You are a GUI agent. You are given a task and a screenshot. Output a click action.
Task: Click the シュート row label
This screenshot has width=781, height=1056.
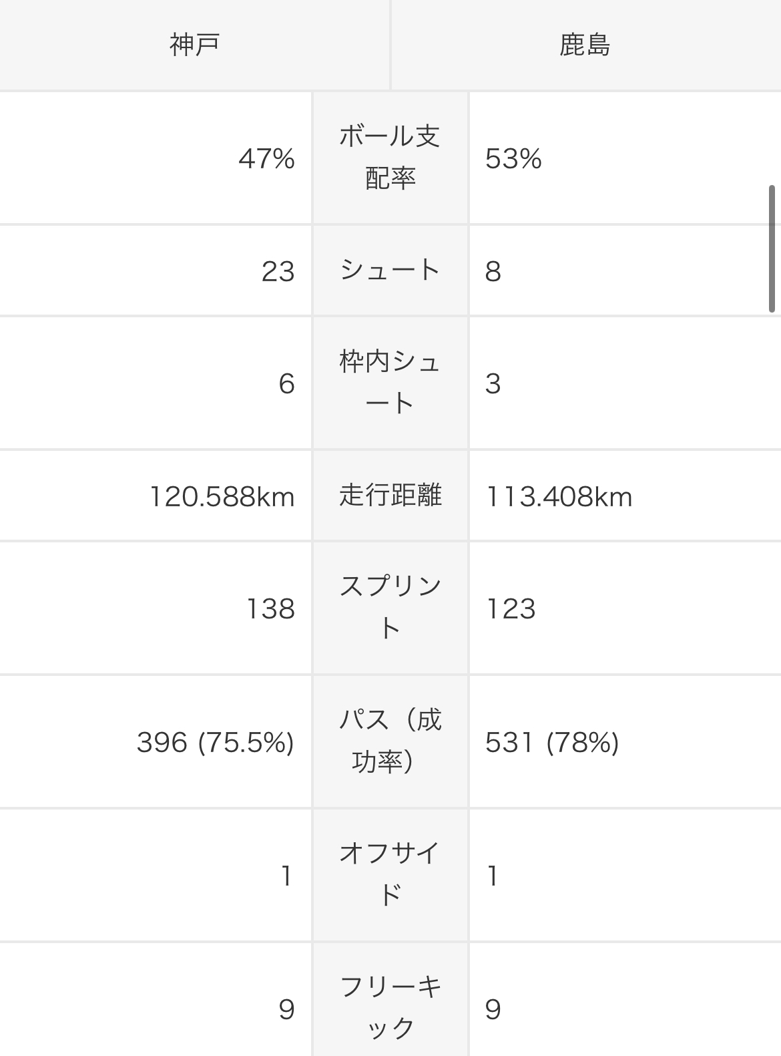[x=390, y=271]
